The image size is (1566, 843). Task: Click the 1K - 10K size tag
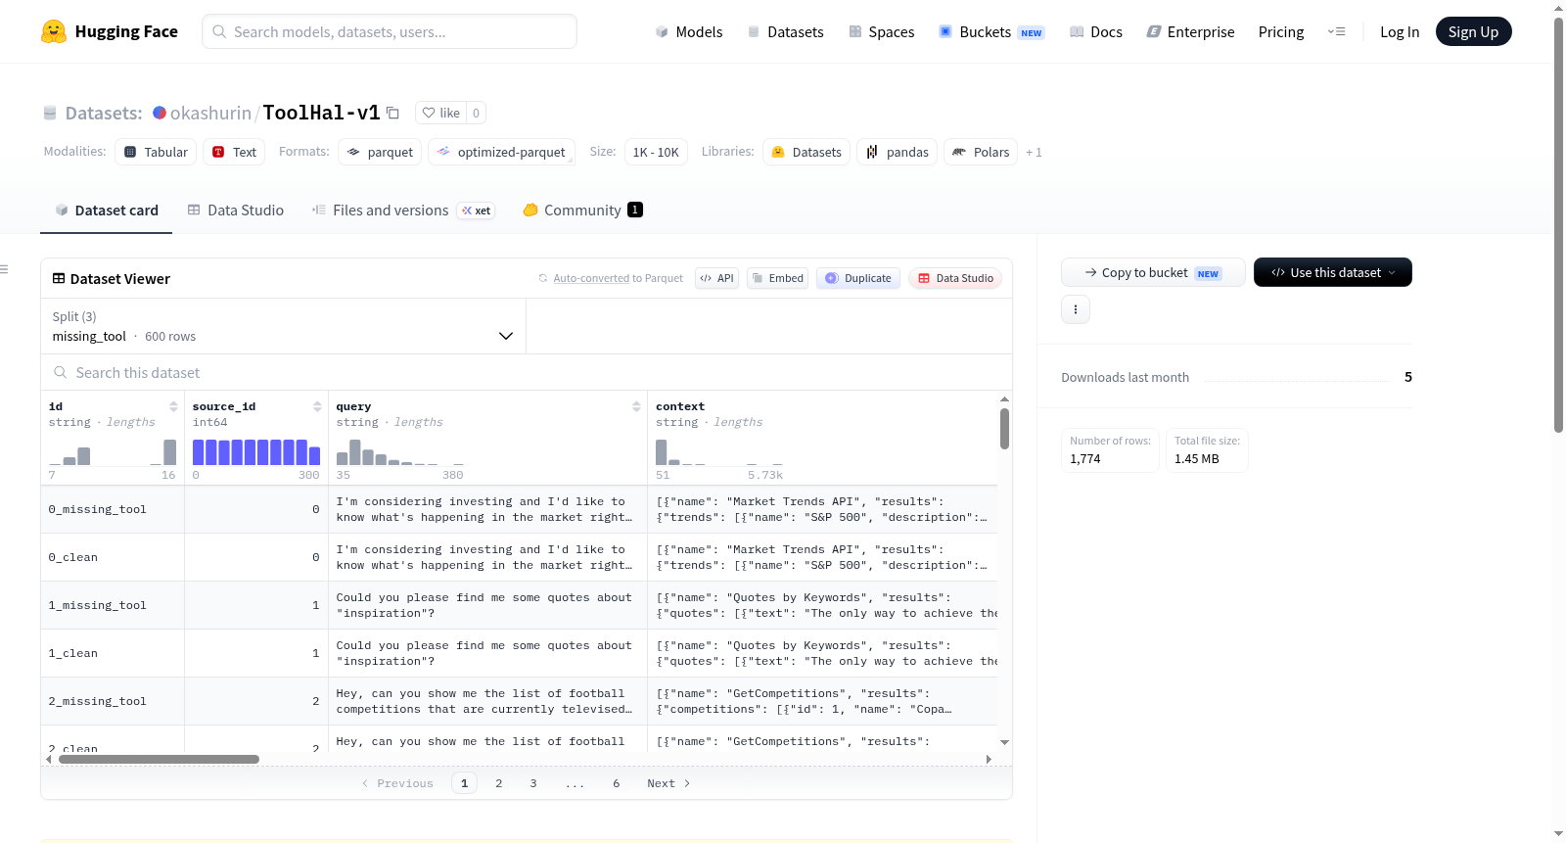[x=656, y=152]
